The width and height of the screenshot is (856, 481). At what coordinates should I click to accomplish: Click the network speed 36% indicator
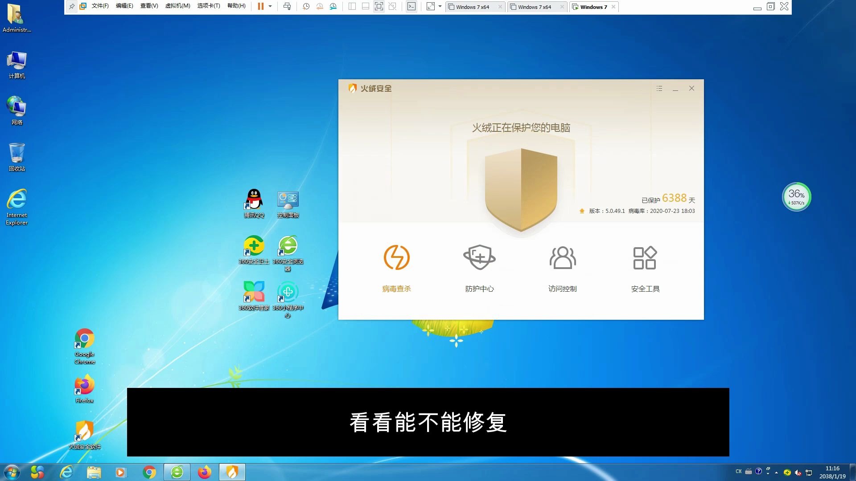(796, 196)
